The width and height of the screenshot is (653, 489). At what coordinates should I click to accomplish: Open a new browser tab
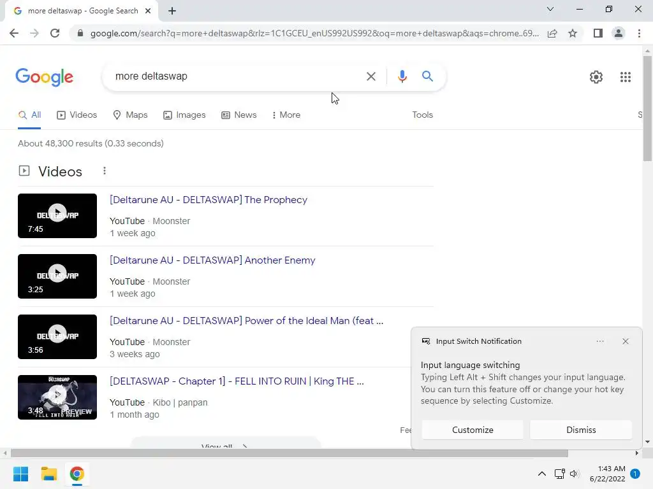tap(172, 11)
